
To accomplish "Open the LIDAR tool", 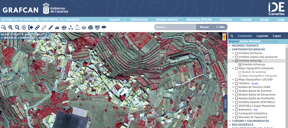I will (77, 28).
